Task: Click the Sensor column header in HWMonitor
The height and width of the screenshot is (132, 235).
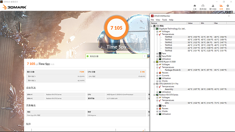Action: click(x=168, y=23)
